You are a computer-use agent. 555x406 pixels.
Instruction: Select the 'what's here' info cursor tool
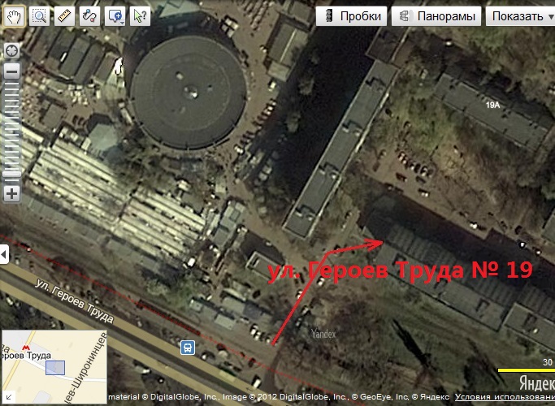tap(141, 15)
